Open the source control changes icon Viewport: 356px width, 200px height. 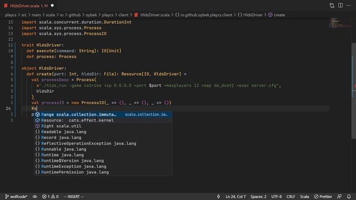pyautogui.click(x=332, y=6)
